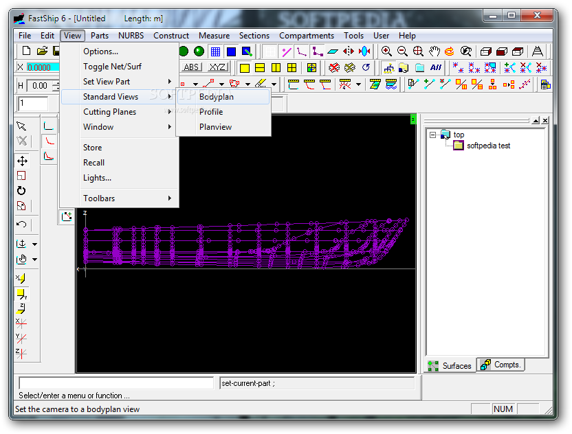Open dropdown beside yellow eraser ruler icon
Viewport: 572px width, 434px height.
coord(274,84)
